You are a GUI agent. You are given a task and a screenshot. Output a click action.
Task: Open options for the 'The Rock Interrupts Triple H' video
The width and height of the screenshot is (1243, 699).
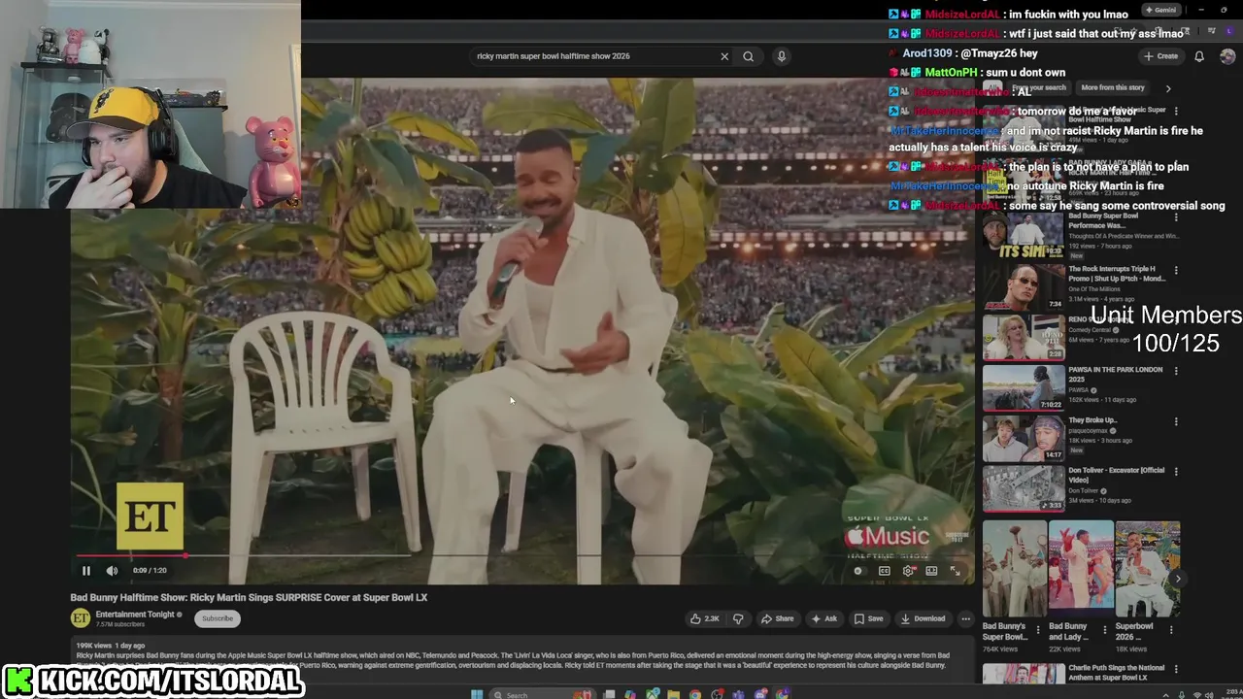coord(1176,270)
